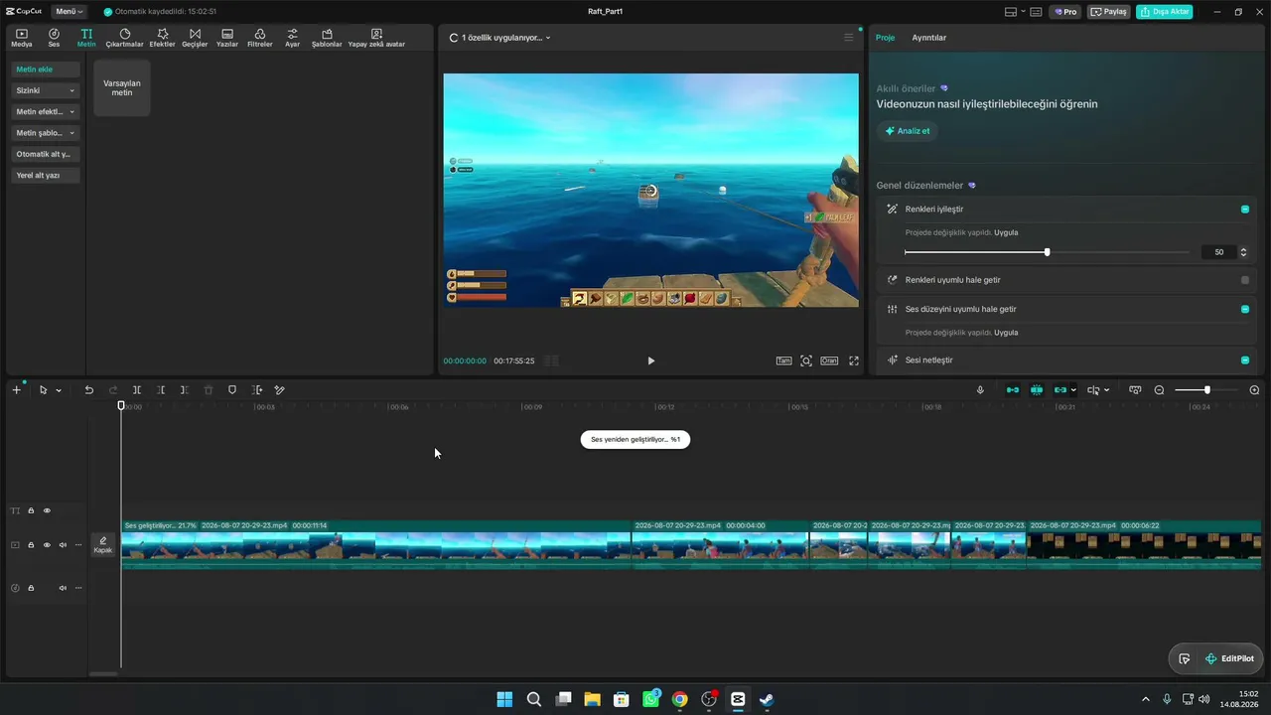1271x715 pixels.
Task: Expand the Metin efektleri category
Action: [46, 111]
